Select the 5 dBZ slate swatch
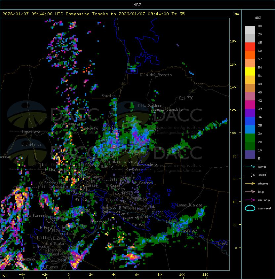Screen dimensions: 275x279 click(250, 154)
